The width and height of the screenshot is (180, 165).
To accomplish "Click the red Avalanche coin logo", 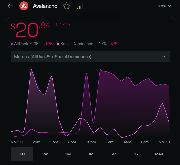I will click(24, 6).
